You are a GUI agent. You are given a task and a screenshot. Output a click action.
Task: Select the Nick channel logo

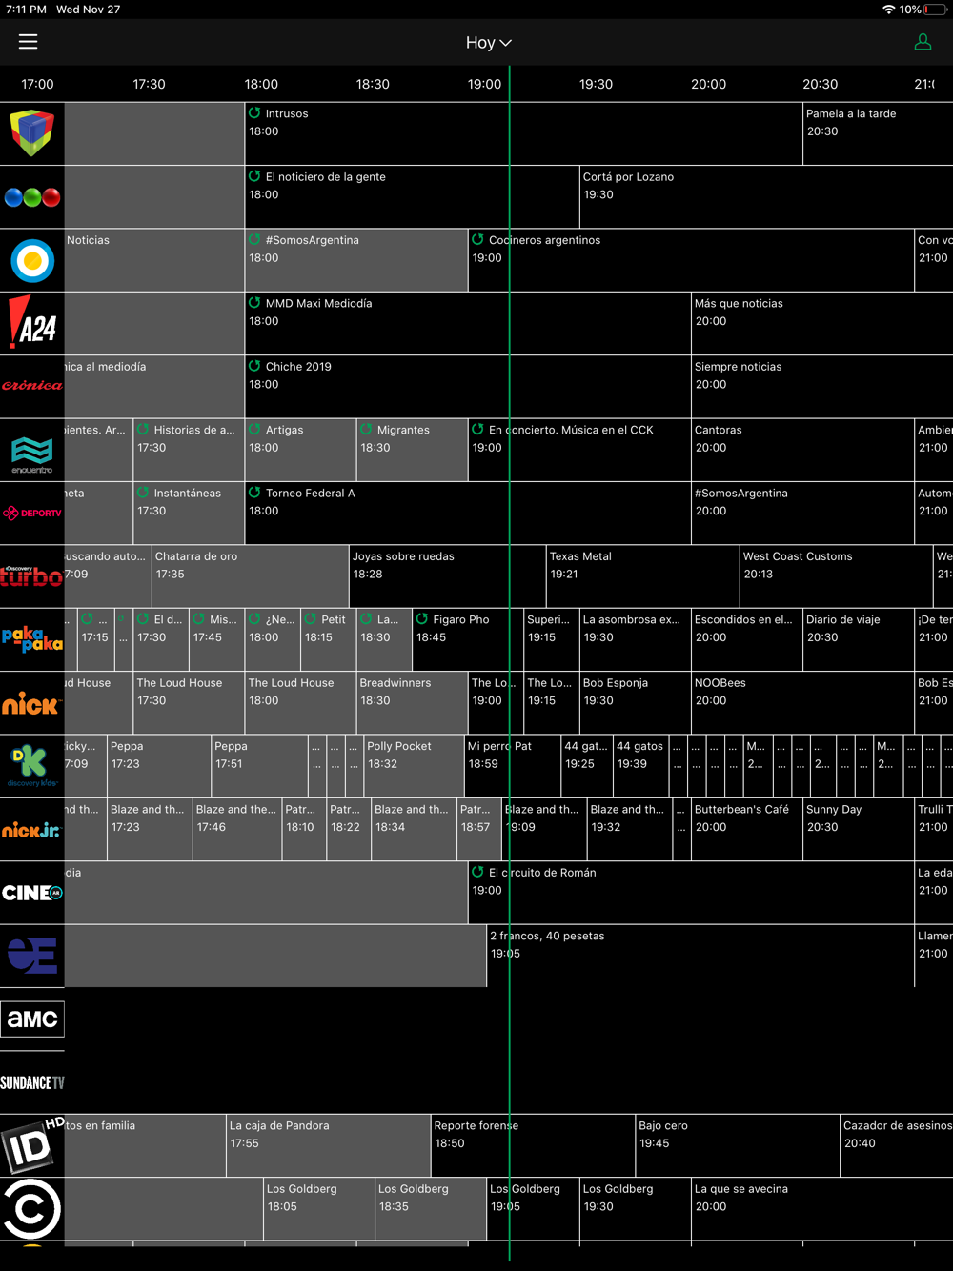(x=32, y=703)
